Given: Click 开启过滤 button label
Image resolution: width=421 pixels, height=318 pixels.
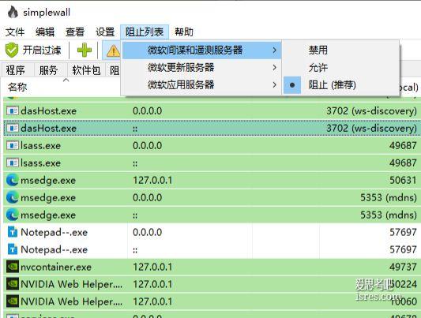Looking at the screenshot, I should [42, 51].
